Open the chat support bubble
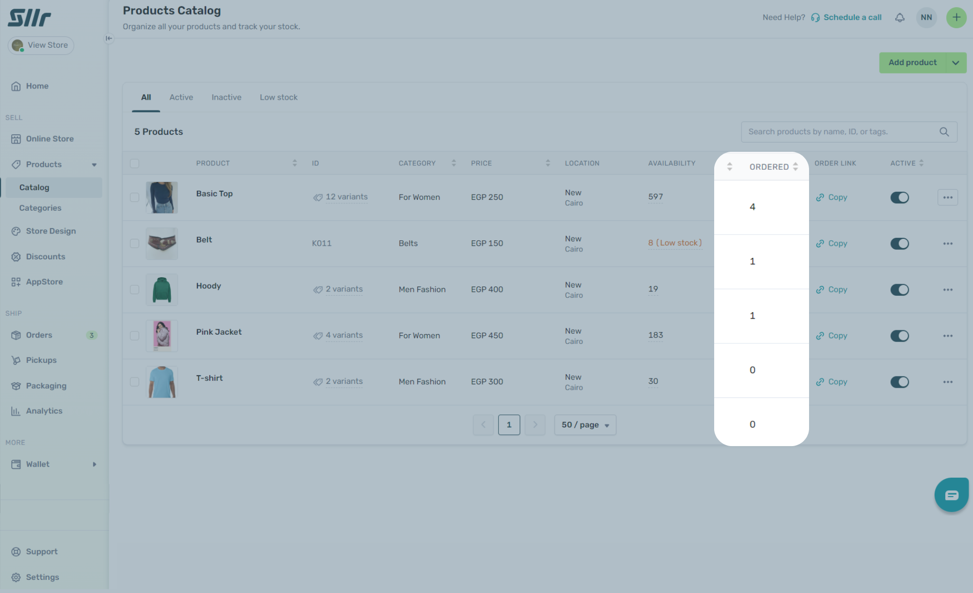973x593 pixels. pyautogui.click(x=951, y=495)
